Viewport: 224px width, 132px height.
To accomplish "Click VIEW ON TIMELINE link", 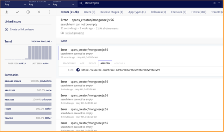I will pos(42,41).
